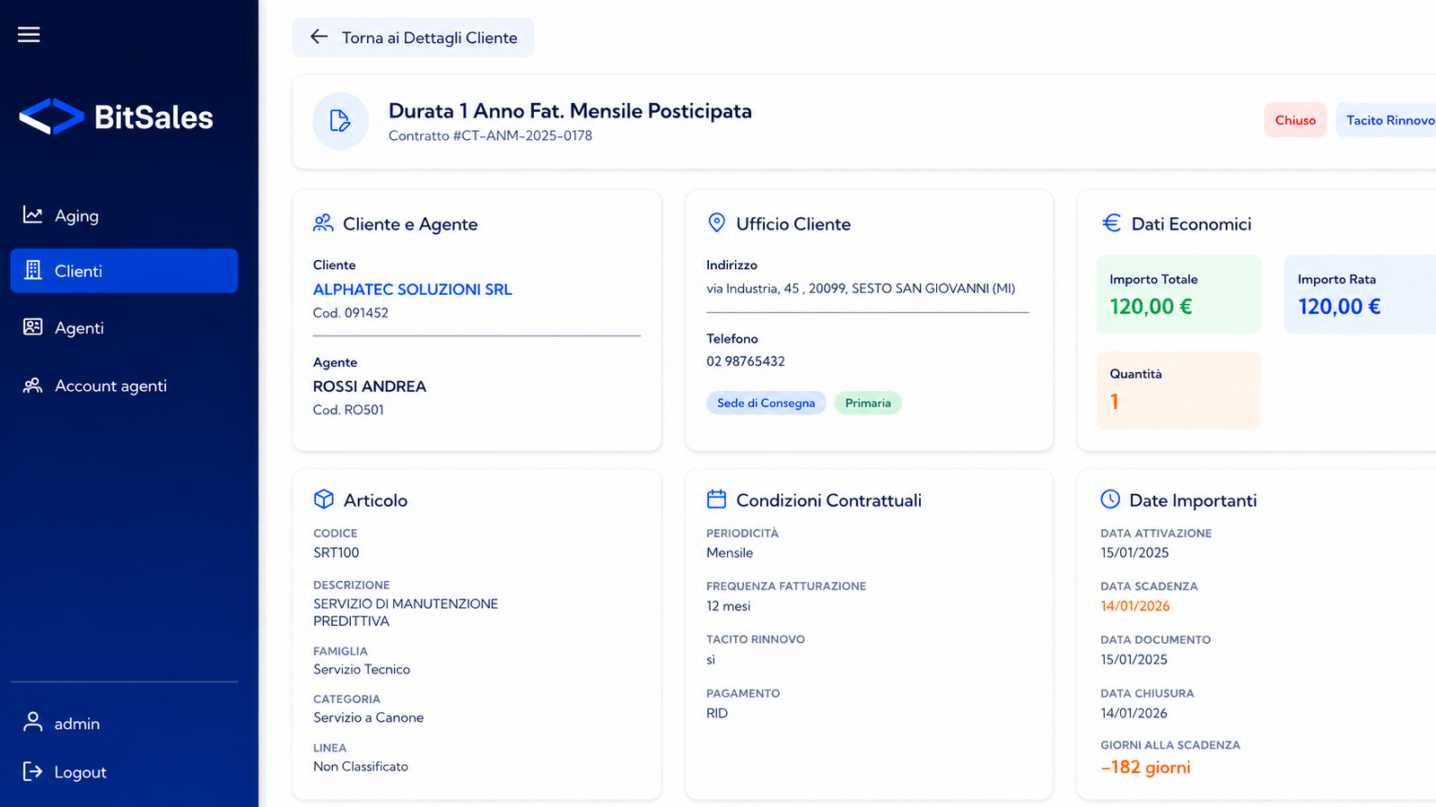Image resolution: width=1436 pixels, height=807 pixels.
Task: Click the Sede di Consegna tag
Action: 766,403
